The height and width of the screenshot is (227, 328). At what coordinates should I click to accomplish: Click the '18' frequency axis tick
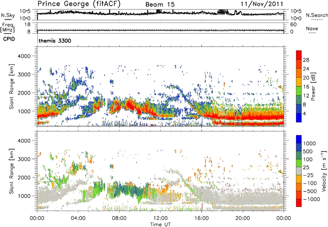click(27, 25)
